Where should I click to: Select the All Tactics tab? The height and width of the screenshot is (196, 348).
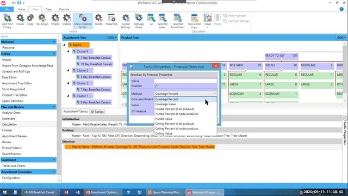(97, 112)
